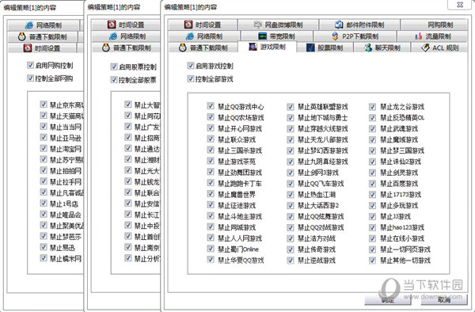Click the 时间设置 tab icon in front window

pos(188,25)
